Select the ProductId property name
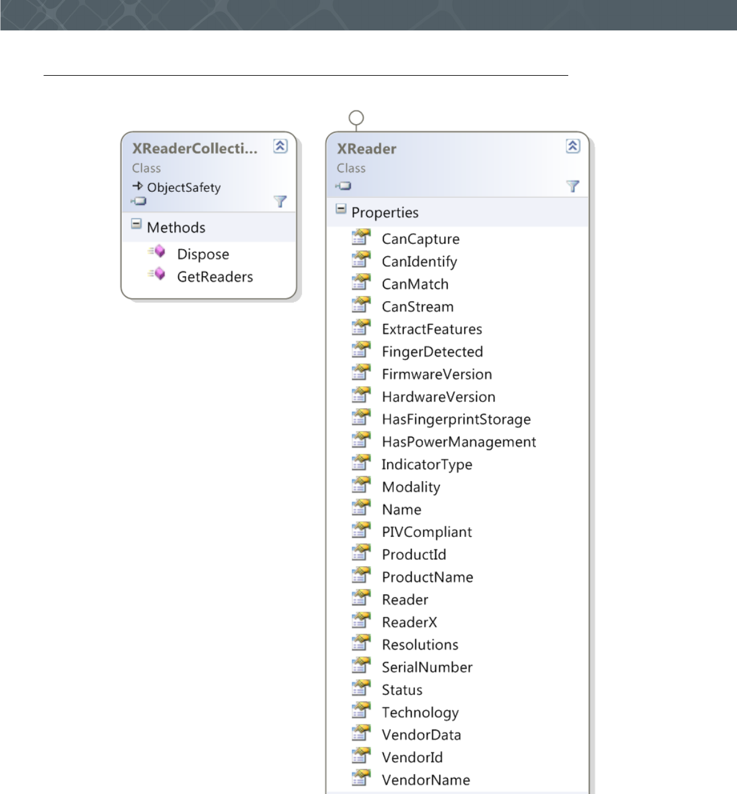The image size is (737, 794). pos(414,555)
